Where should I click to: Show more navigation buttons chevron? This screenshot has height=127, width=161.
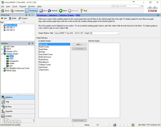[34, 120]
